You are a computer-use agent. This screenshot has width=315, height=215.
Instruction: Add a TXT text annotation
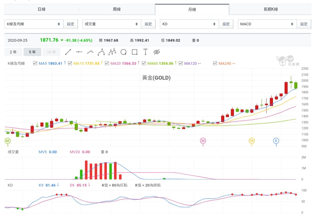pyautogui.click(x=145, y=52)
